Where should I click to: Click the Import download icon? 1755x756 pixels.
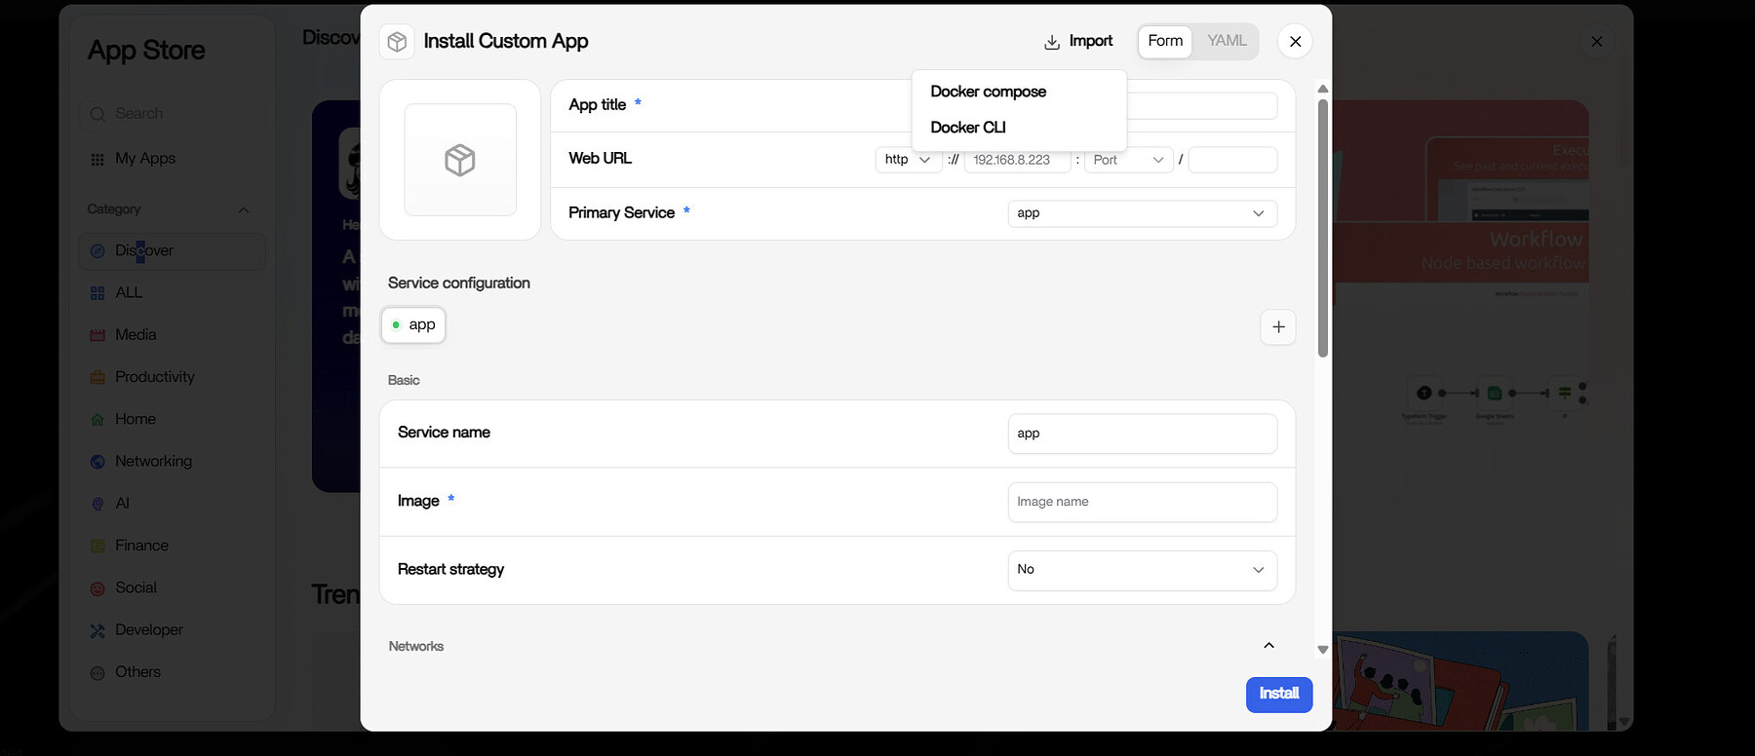click(1052, 42)
